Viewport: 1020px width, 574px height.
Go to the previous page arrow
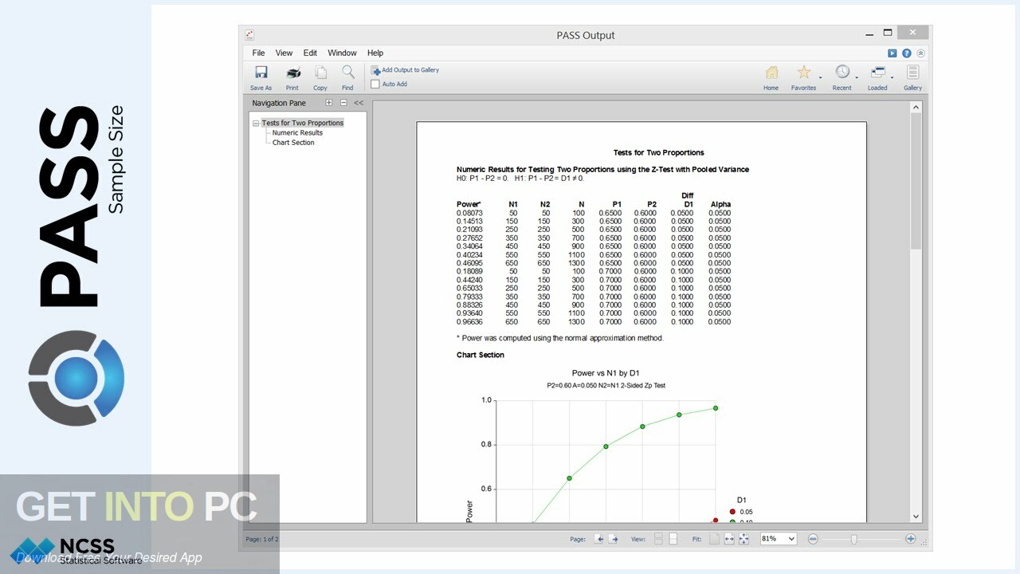[x=599, y=539]
